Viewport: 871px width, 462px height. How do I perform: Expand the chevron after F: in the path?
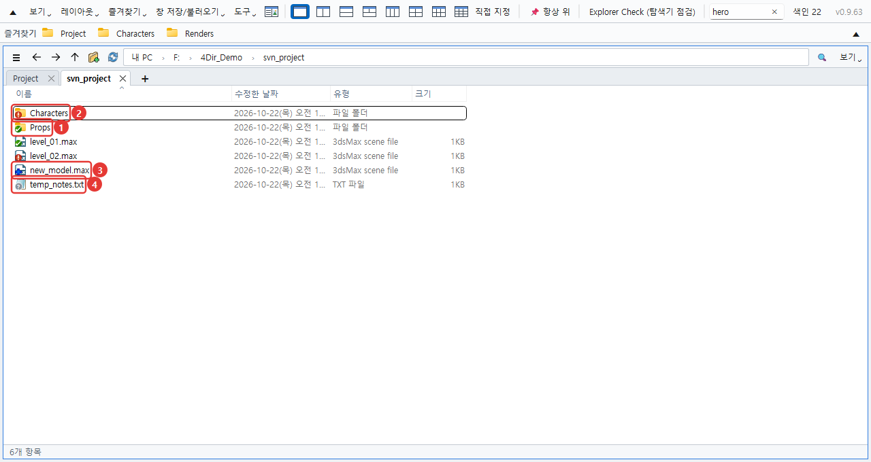pyautogui.click(x=190, y=58)
